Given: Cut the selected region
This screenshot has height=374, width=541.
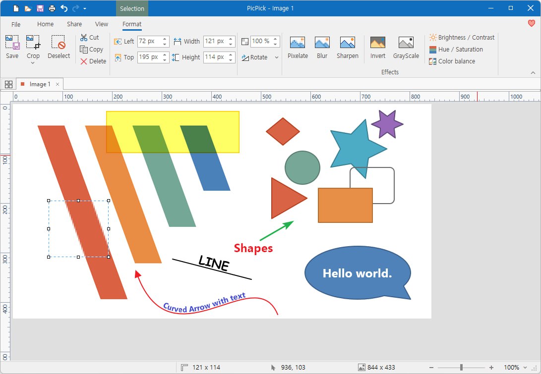Looking at the screenshot, I should pyautogui.click(x=90, y=37).
